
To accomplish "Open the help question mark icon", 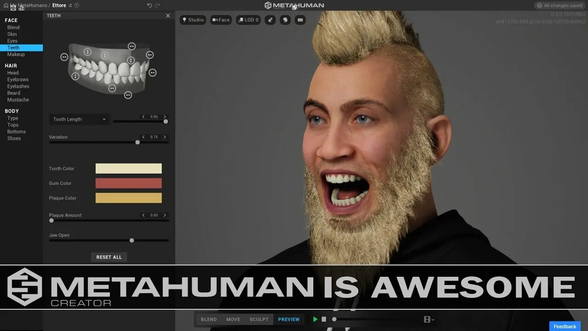I will [77, 6].
